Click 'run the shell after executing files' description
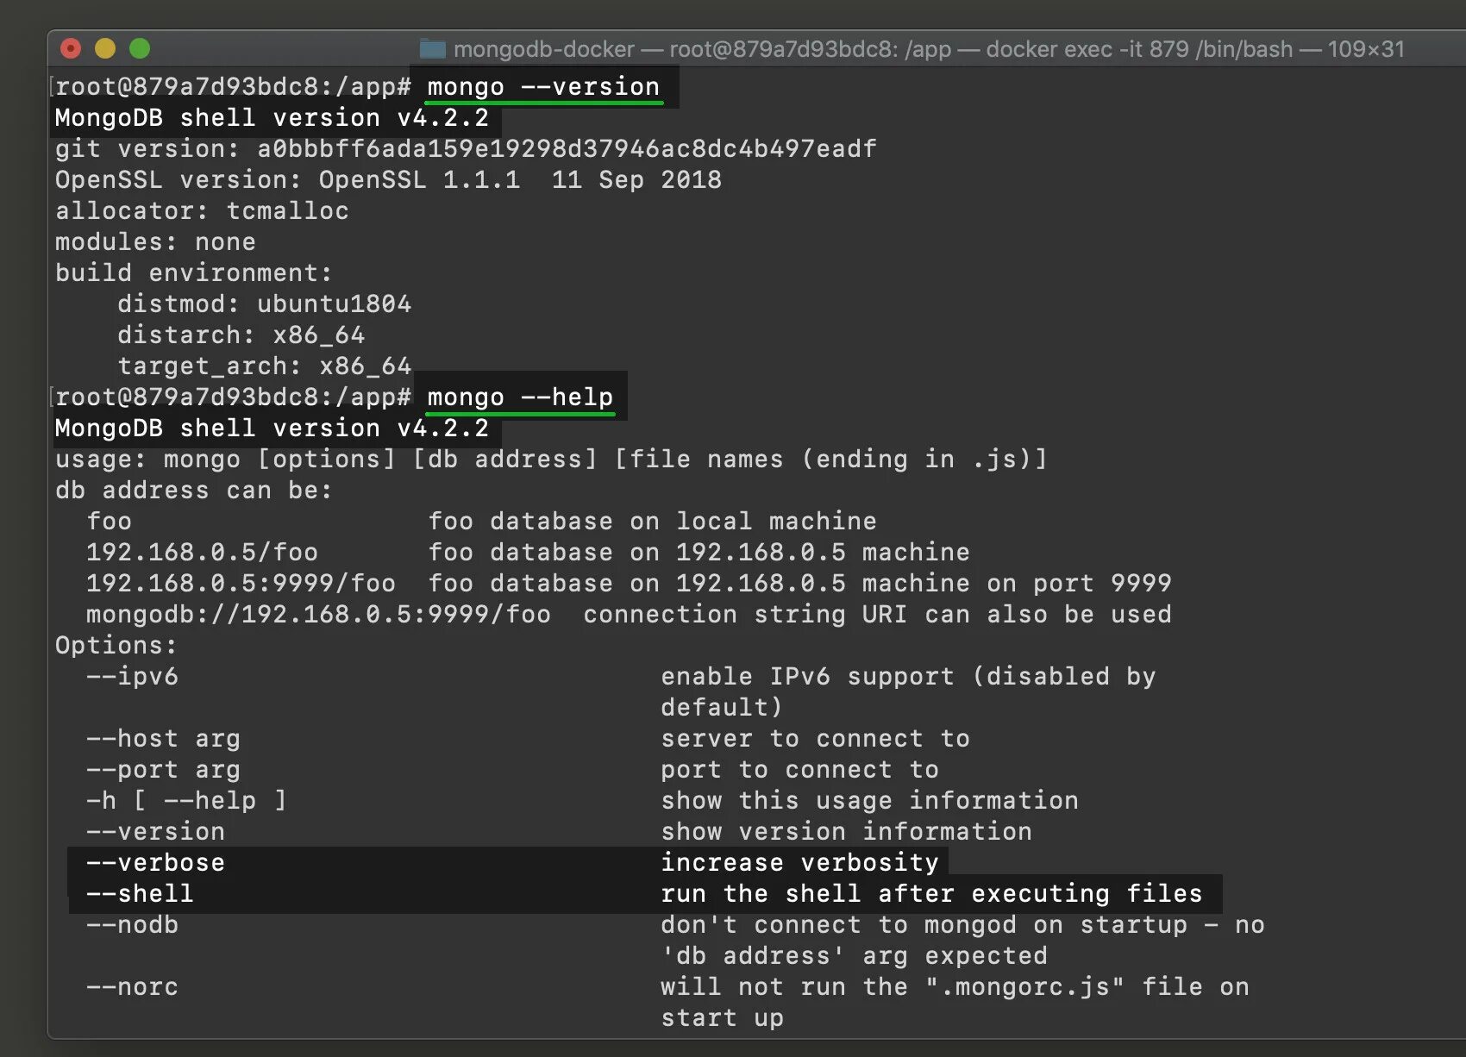The width and height of the screenshot is (1466, 1057). pyautogui.click(x=931, y=894)
